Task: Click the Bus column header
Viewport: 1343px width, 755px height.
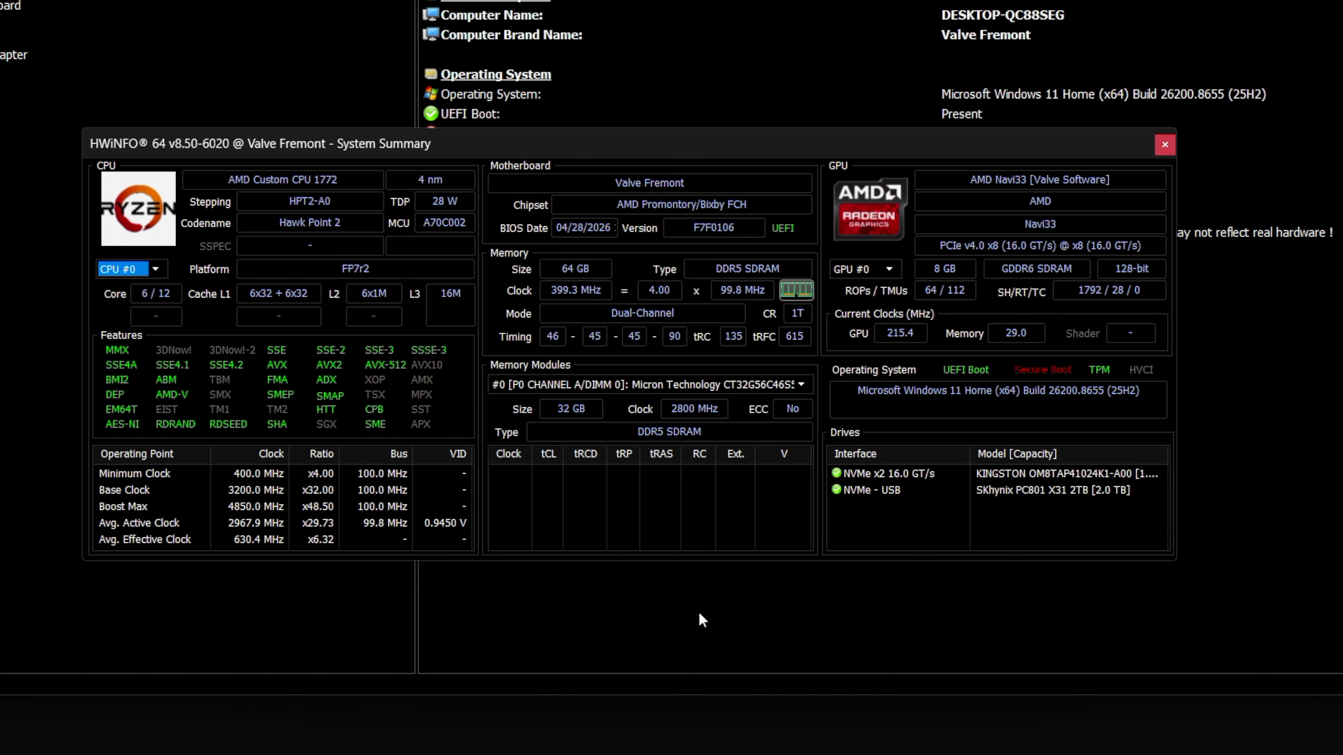Action: (376, 454)
